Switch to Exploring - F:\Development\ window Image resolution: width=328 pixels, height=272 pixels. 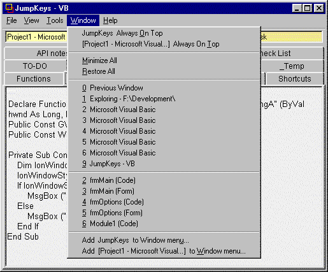pos(164,99)
